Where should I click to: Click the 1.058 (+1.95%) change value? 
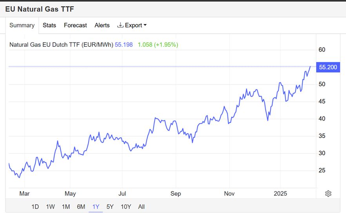(x=158, y=45)
